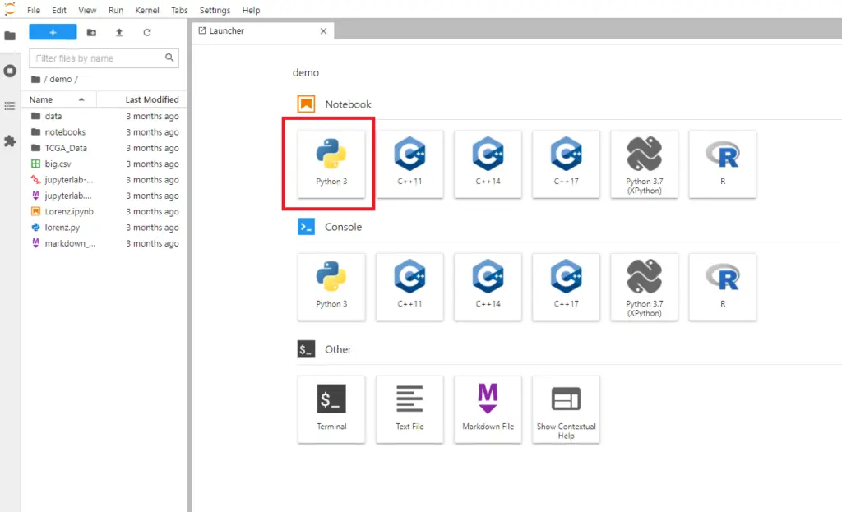Image resolution: width=842 pixels, height=512 pixels.
Task: Close the Launcher tab
Action: click(323, 31)
